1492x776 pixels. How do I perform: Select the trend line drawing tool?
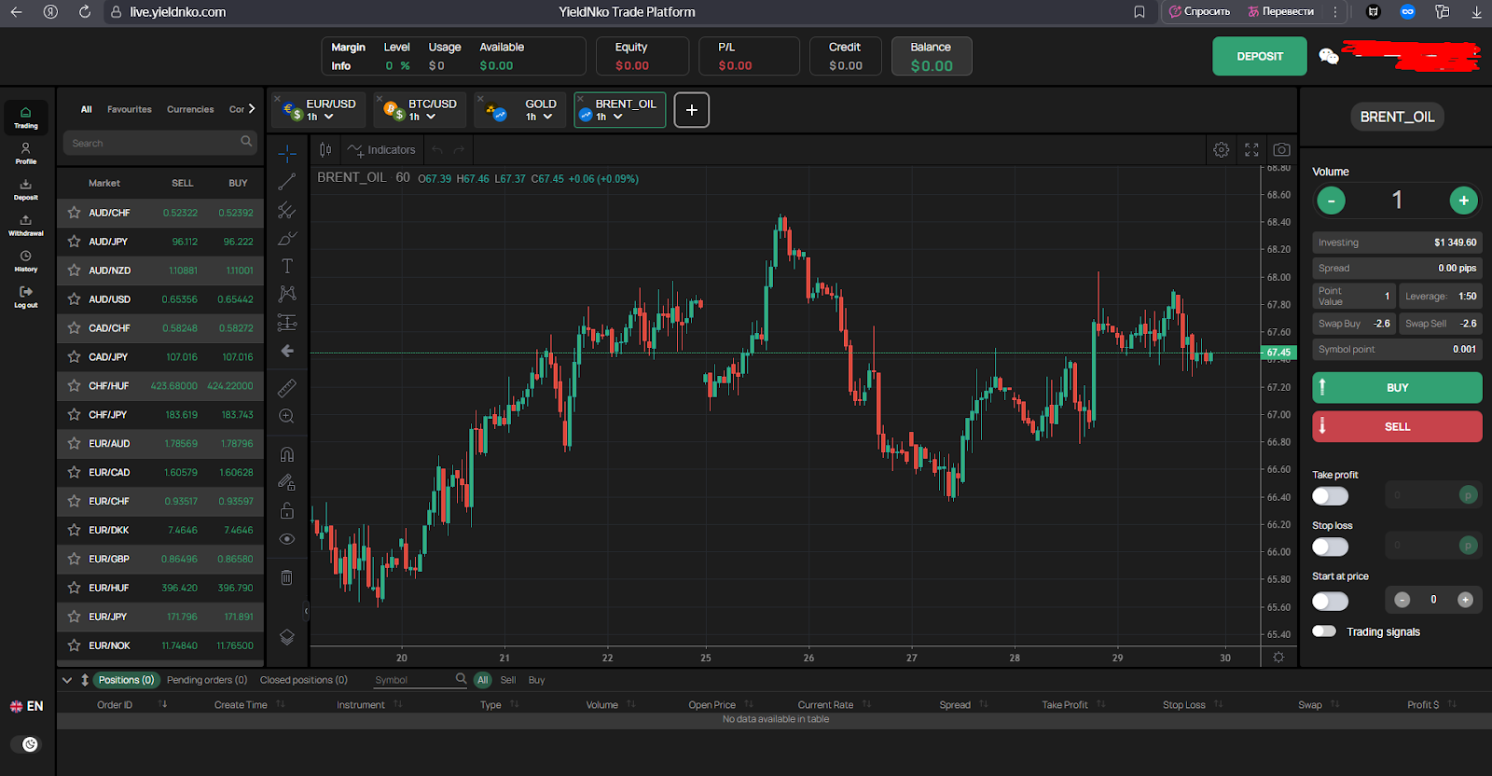pyautogui.click(x=287, y=182)
